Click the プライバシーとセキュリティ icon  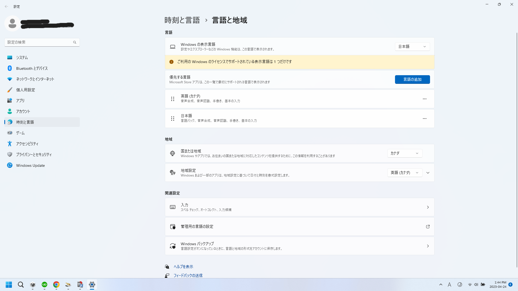pos(10,154)
